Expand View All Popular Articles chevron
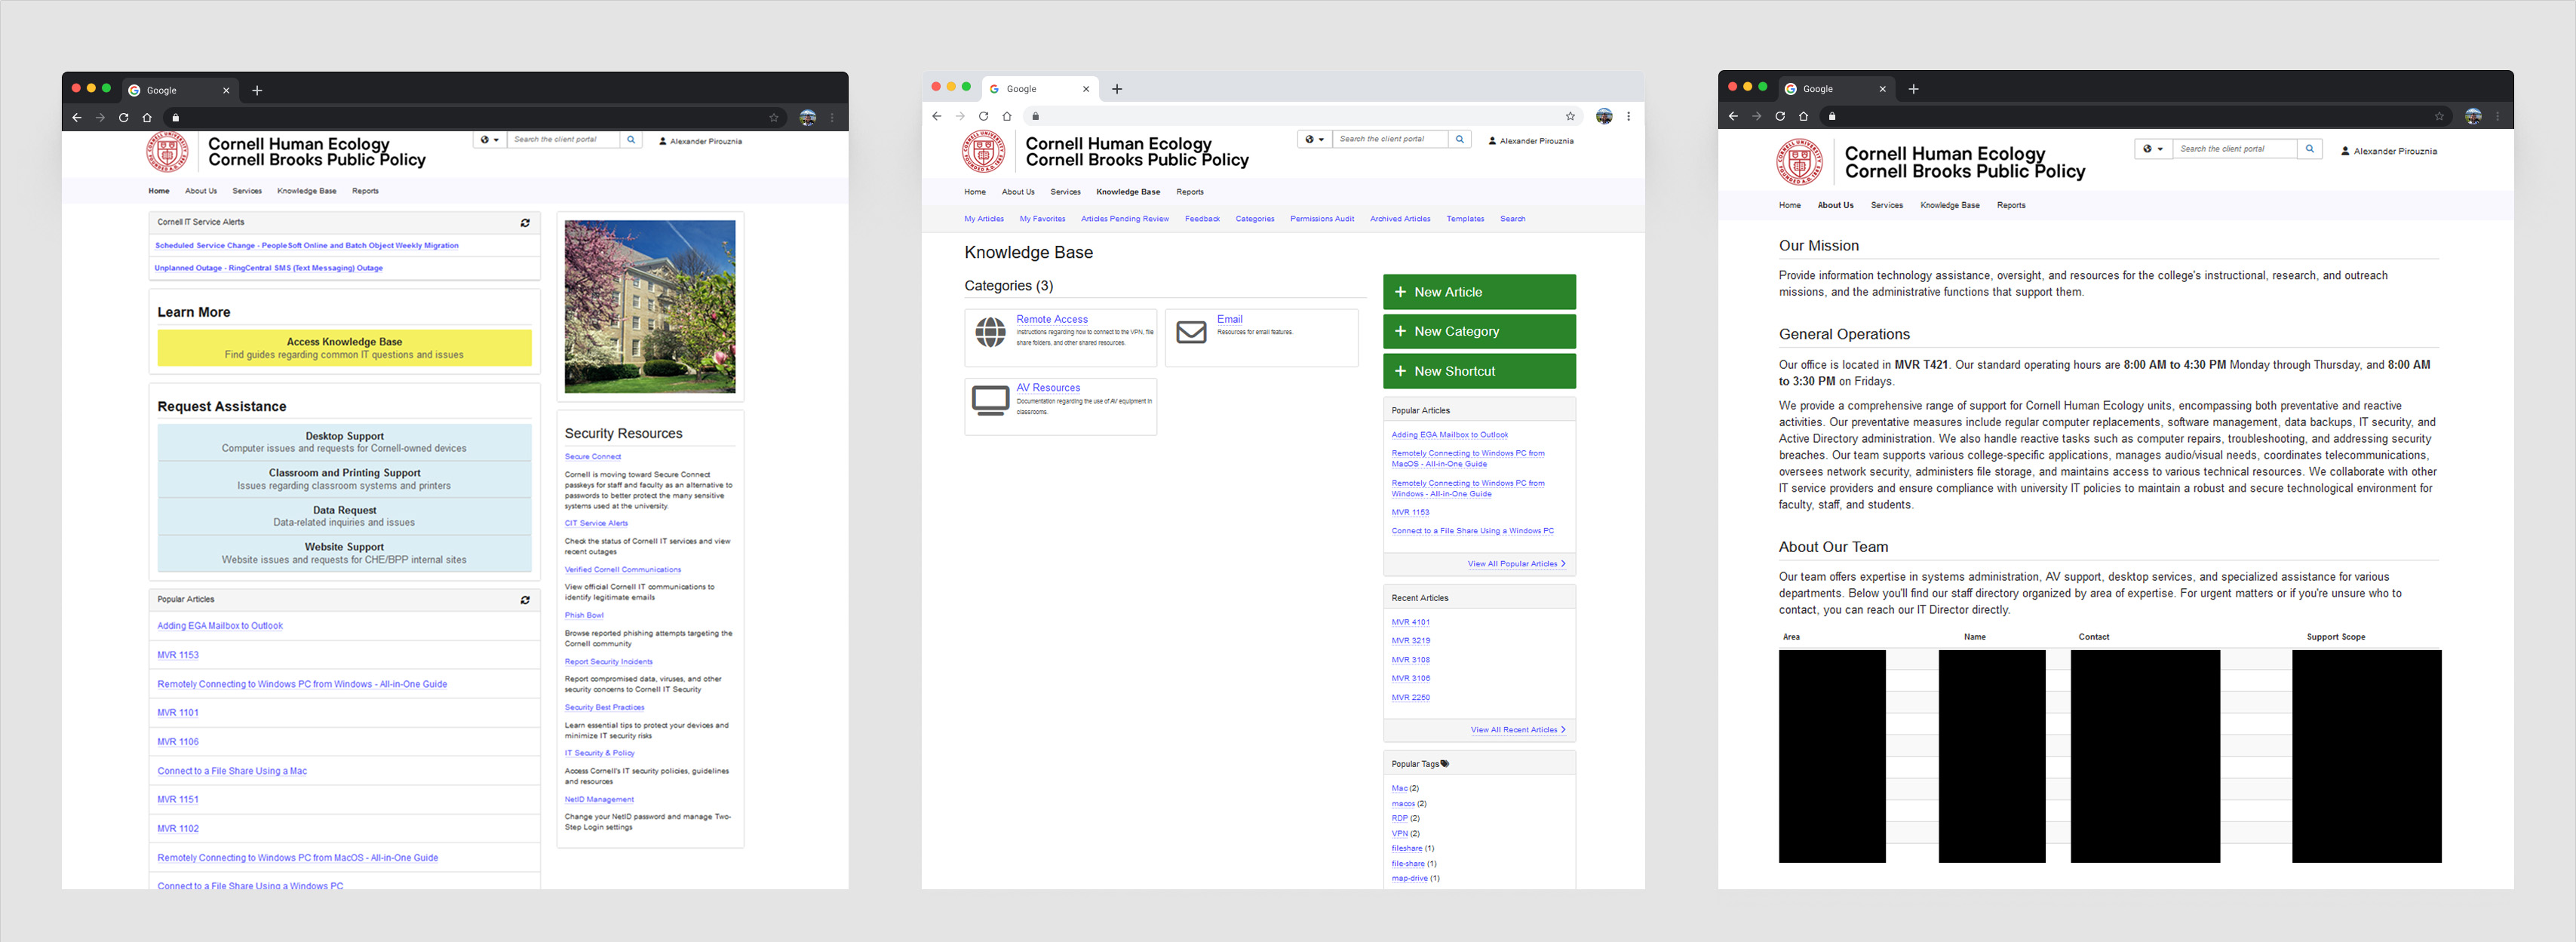The width and height of the screenshot is (2576, 942). coord(1562,564)
